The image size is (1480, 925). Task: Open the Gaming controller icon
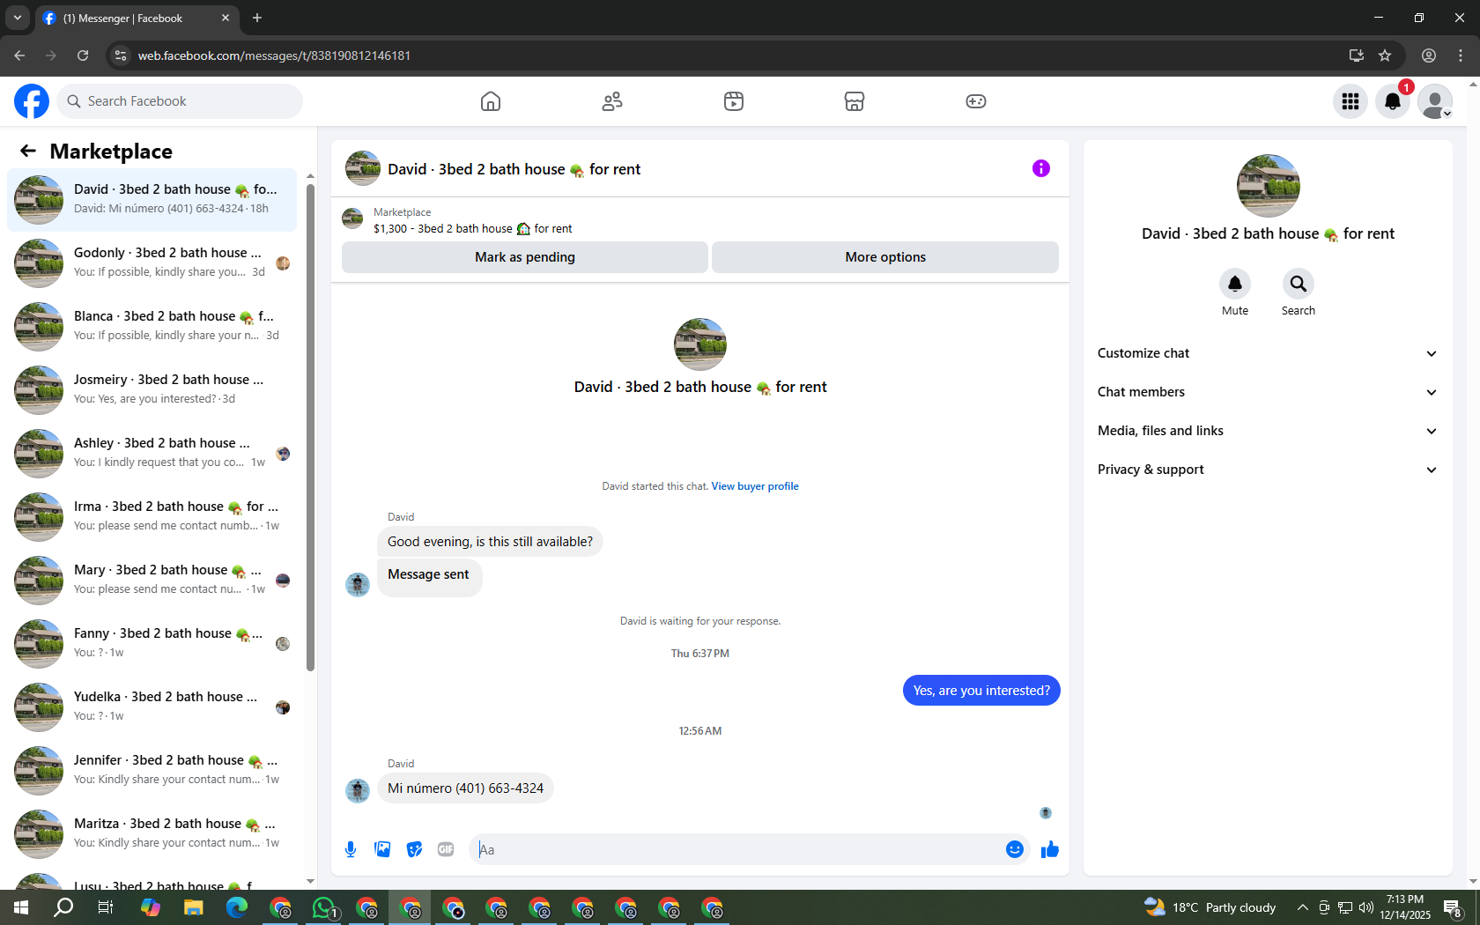(976, 101)
